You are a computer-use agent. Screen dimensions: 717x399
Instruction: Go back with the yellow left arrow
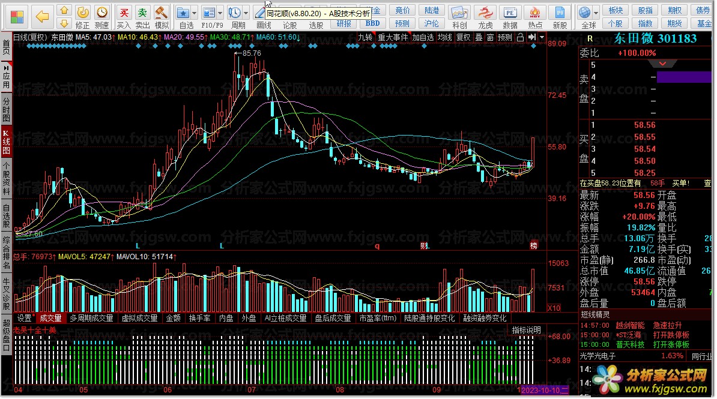(x=43, y=17)
